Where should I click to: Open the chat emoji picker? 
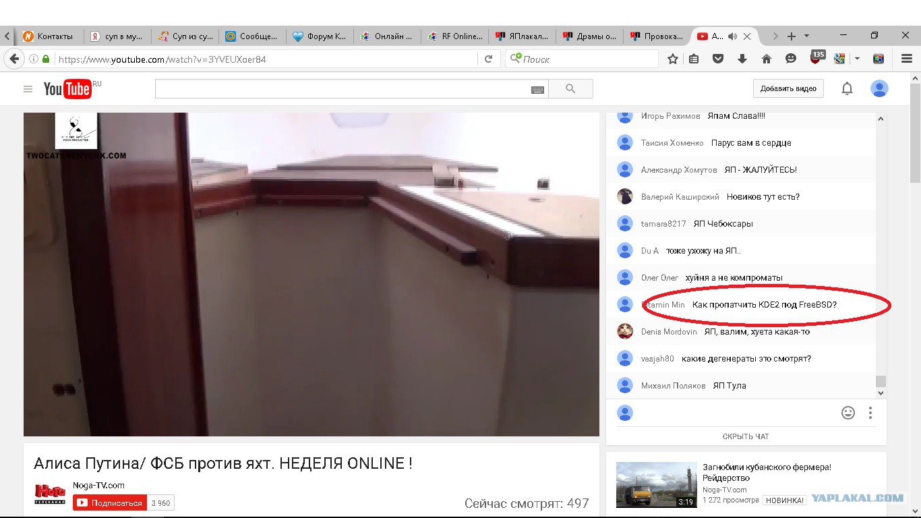[848, 413]
